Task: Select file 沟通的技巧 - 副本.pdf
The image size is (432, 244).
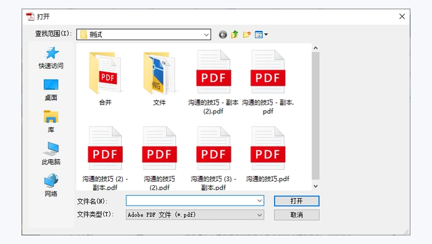Action: coord(268,82)
